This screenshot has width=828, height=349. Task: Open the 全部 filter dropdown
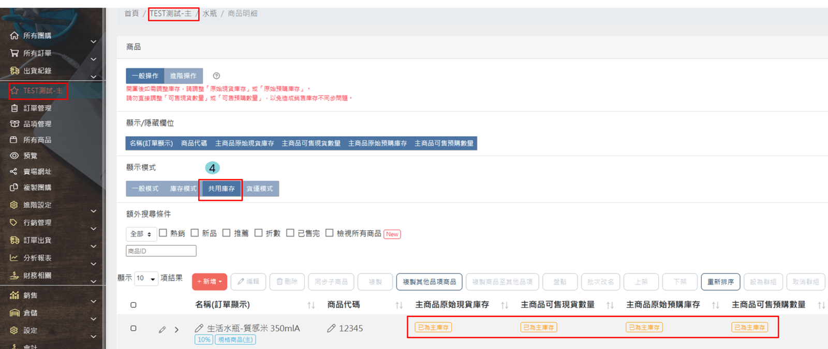141,234
